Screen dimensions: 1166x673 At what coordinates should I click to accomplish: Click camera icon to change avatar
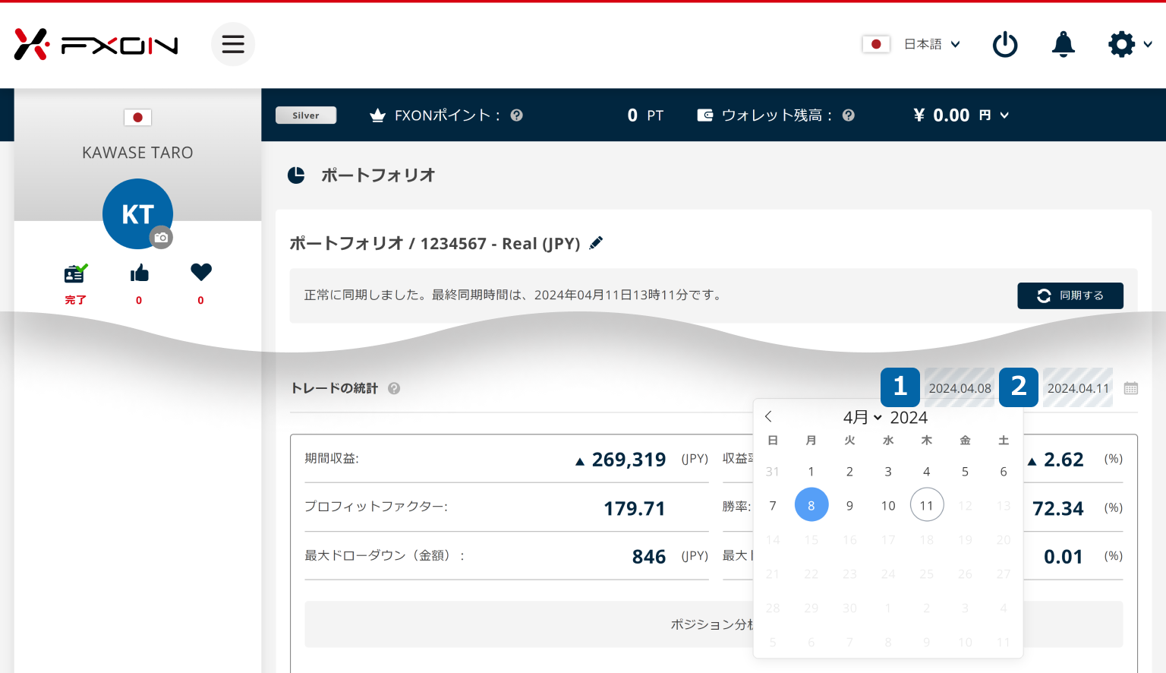coord(161,238)
